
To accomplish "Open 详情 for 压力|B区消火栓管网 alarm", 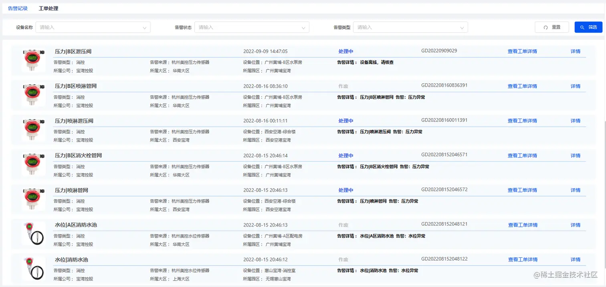I will 576,156.
